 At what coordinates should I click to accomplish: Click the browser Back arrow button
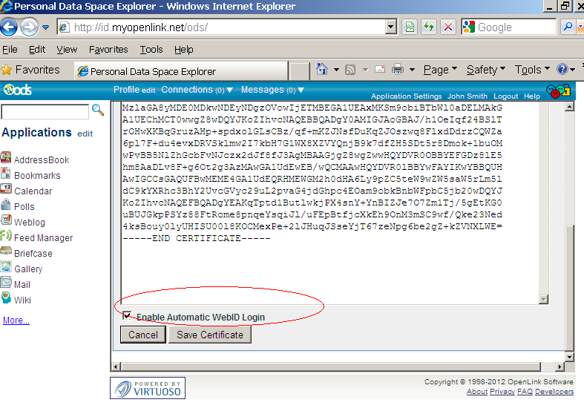[9, 27]
